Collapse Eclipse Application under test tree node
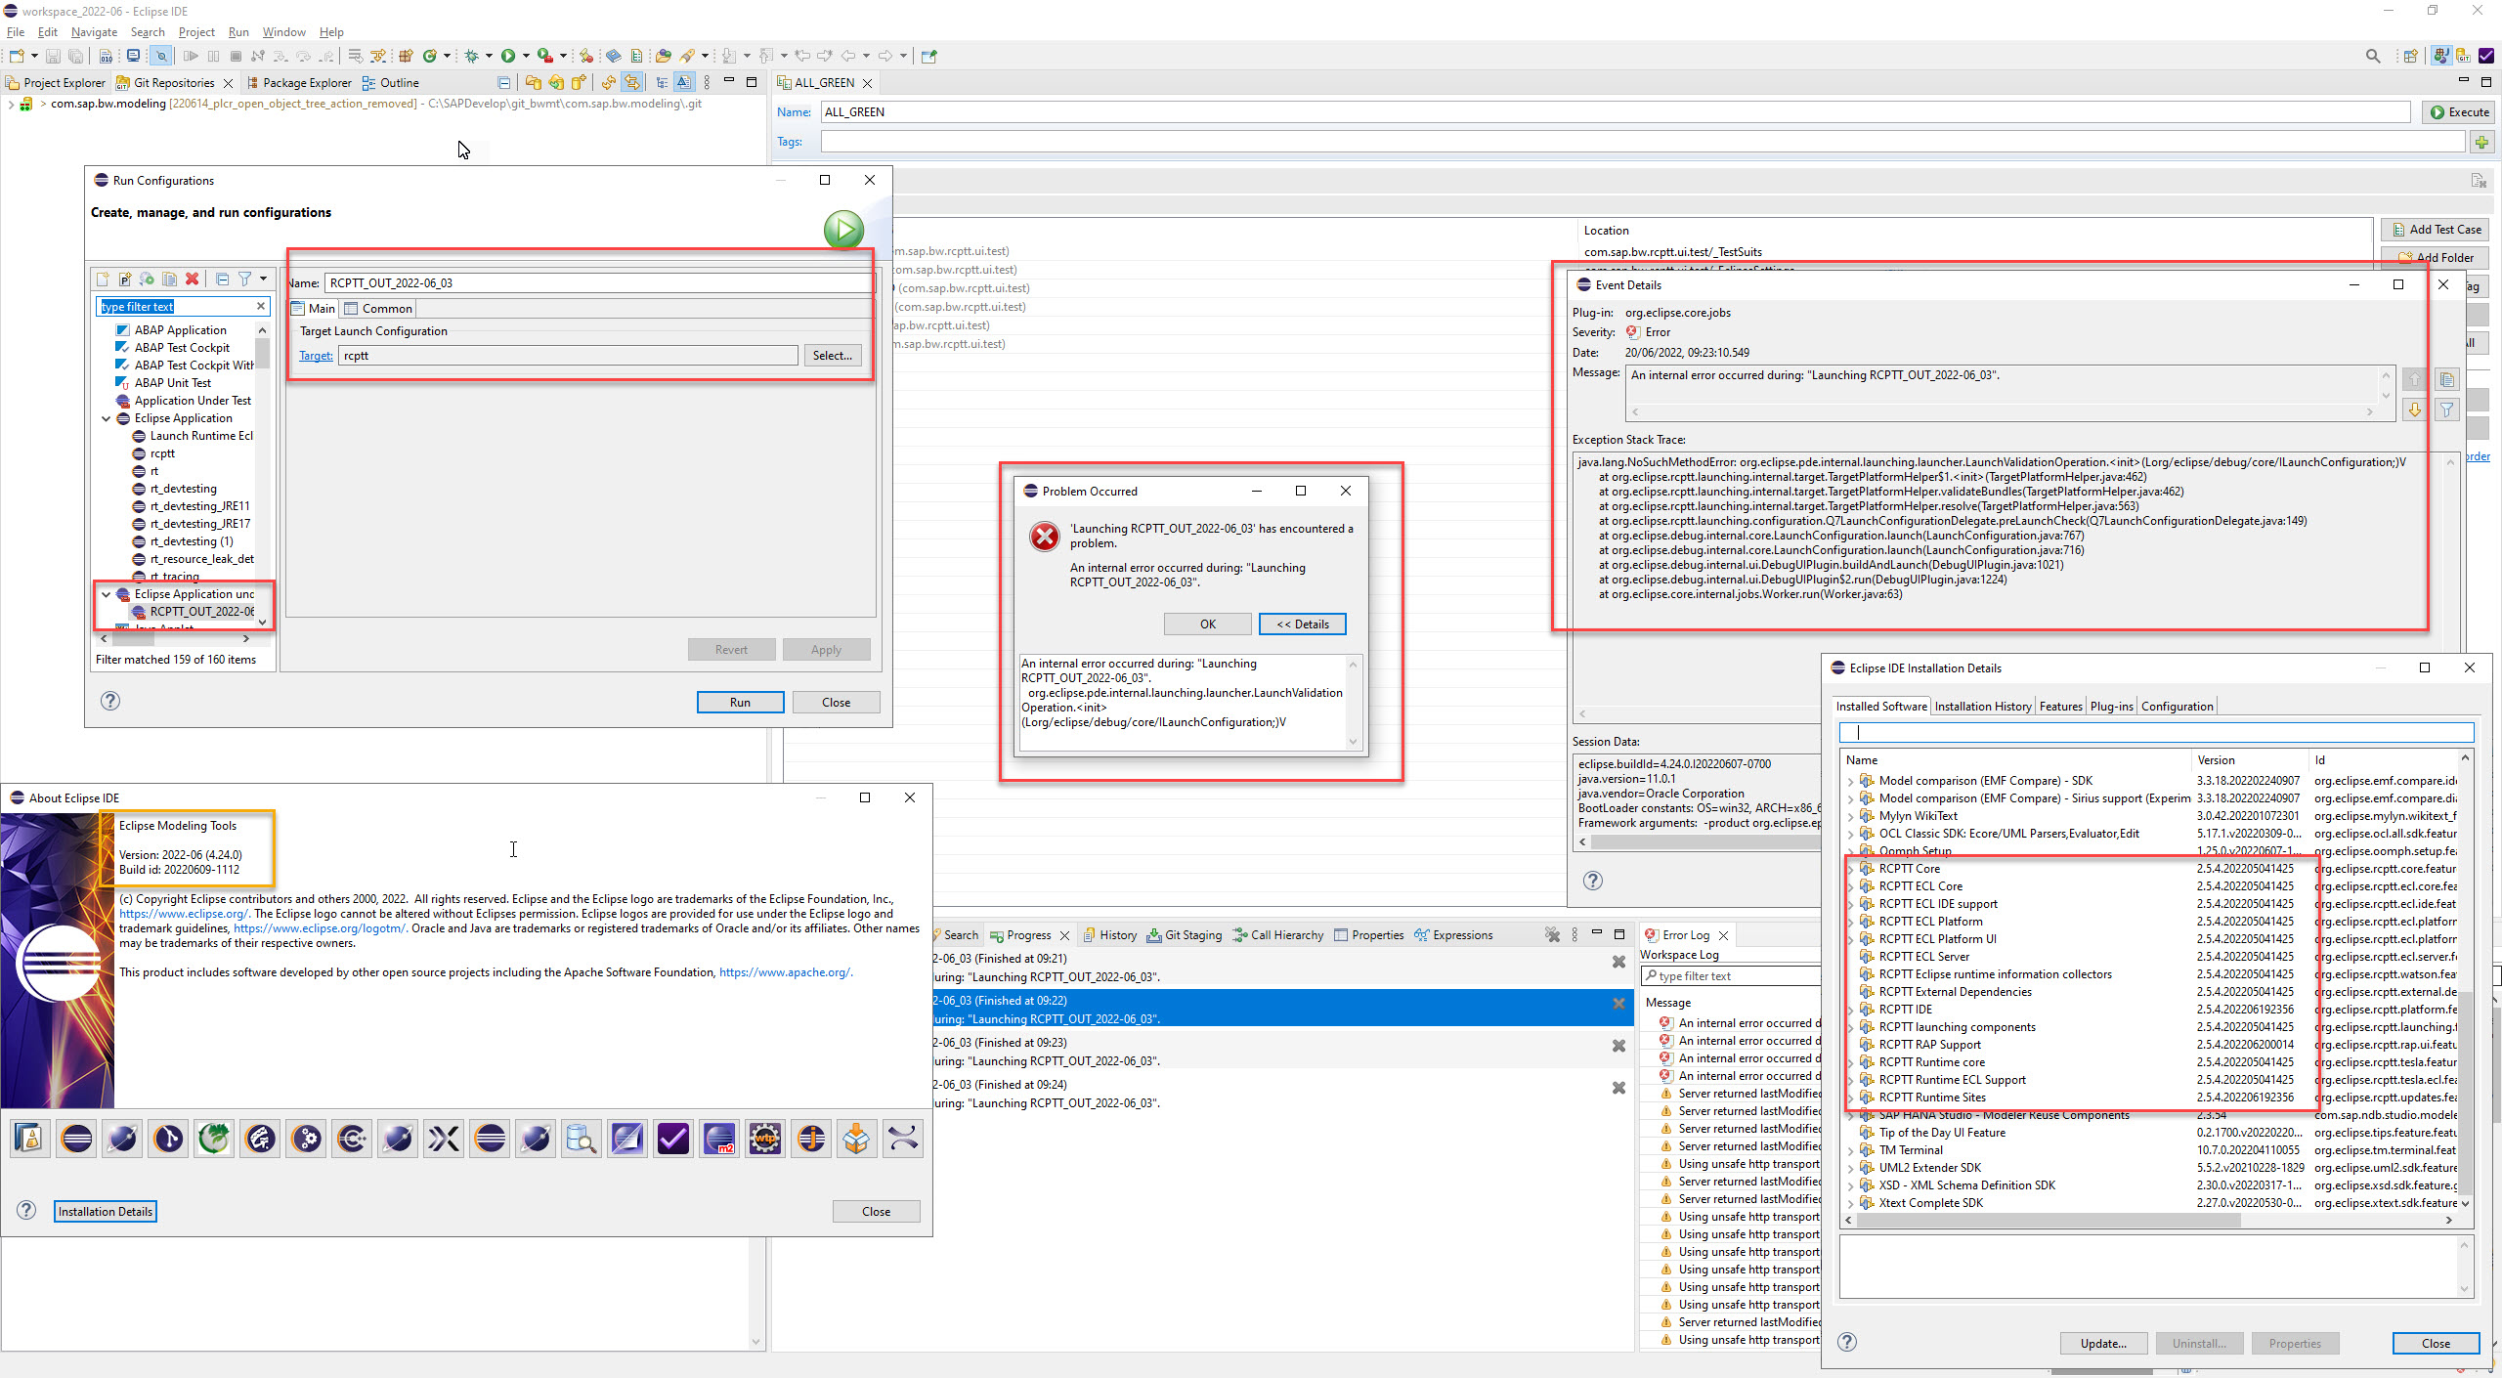Viewport: 2502px width, 1378px height. (107, 594)
